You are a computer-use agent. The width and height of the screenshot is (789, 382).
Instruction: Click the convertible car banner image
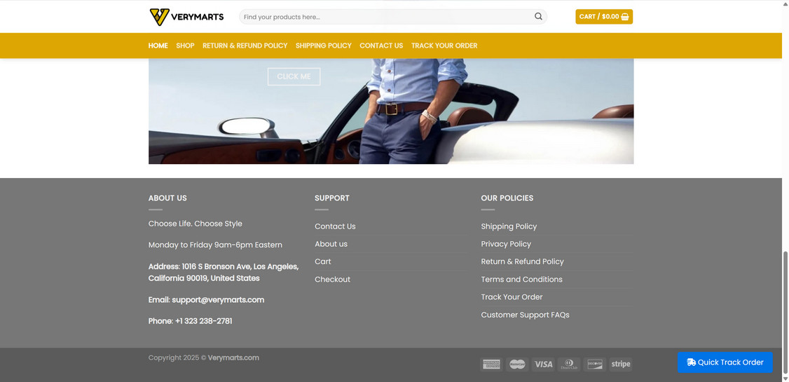pyautogui.click(x=391, y=111)
